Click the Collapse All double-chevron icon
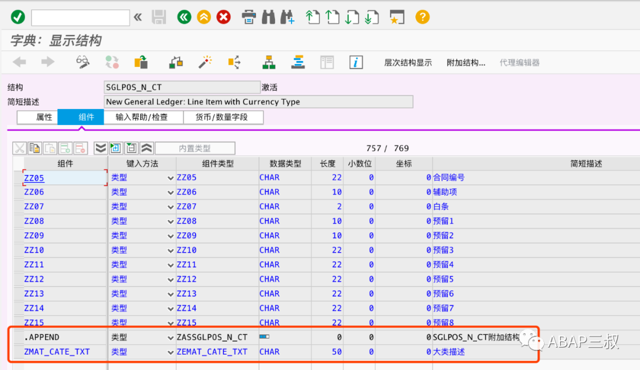This screenshot has height=370, width=640. click(146, 148)
